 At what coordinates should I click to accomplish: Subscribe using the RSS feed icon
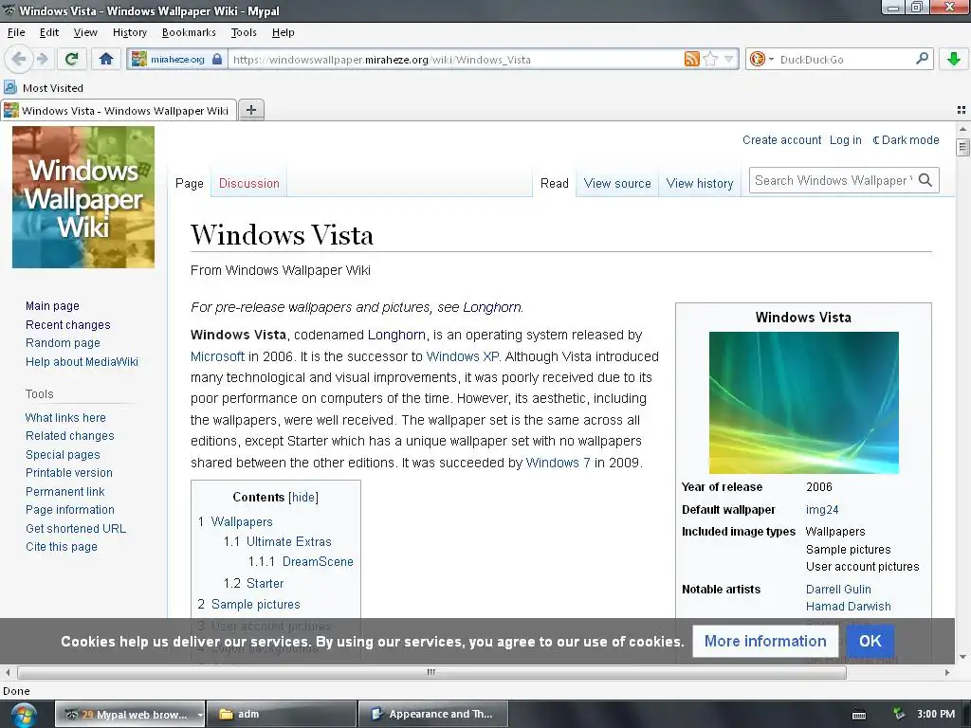(691, 59)
